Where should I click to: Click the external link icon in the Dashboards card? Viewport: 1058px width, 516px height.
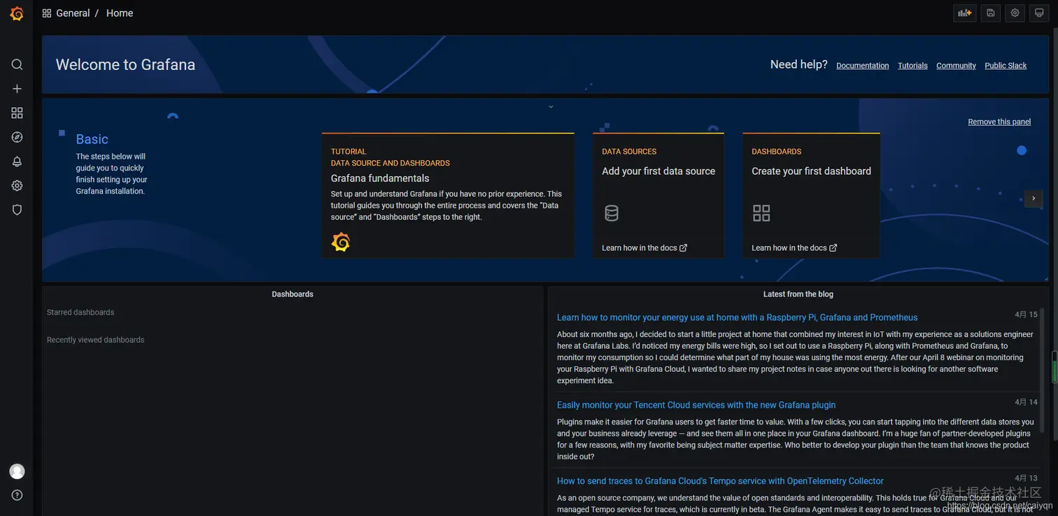(833, 248)
